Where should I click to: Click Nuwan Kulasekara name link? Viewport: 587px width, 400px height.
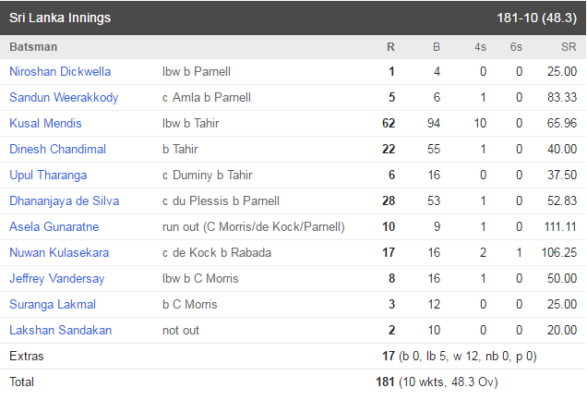point(59,252)
